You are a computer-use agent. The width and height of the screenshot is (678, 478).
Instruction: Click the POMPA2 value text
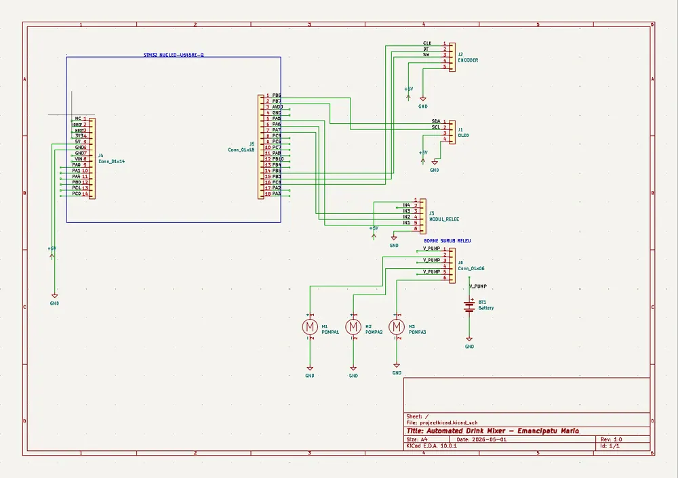(374, 332)
